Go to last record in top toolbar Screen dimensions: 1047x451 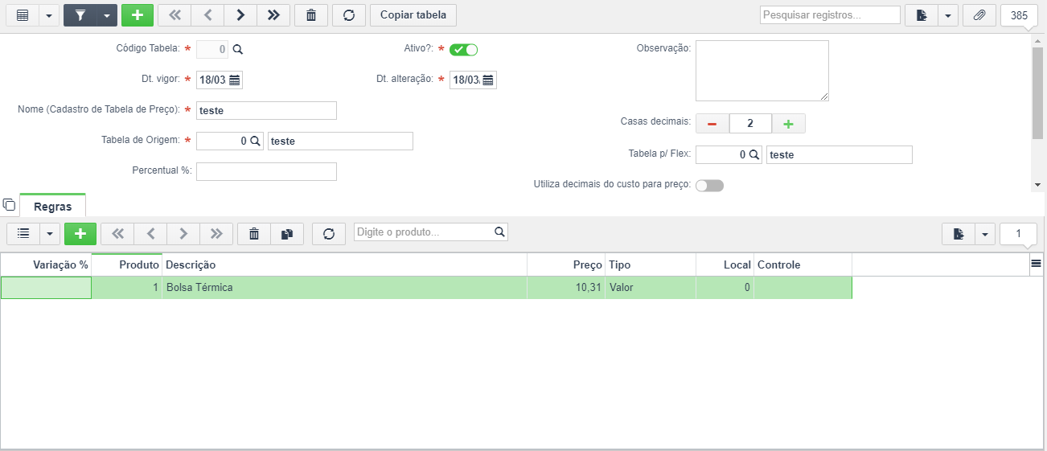273,15
